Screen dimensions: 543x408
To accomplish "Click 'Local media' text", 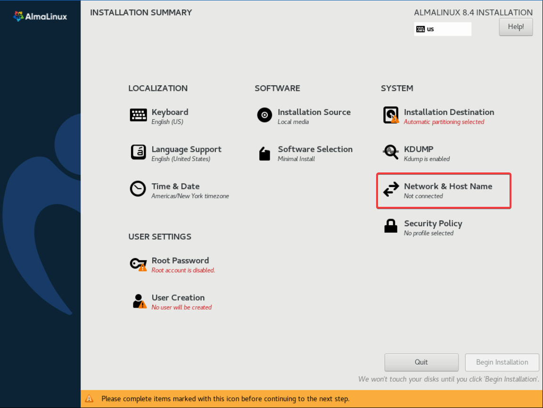I will 293,122.
